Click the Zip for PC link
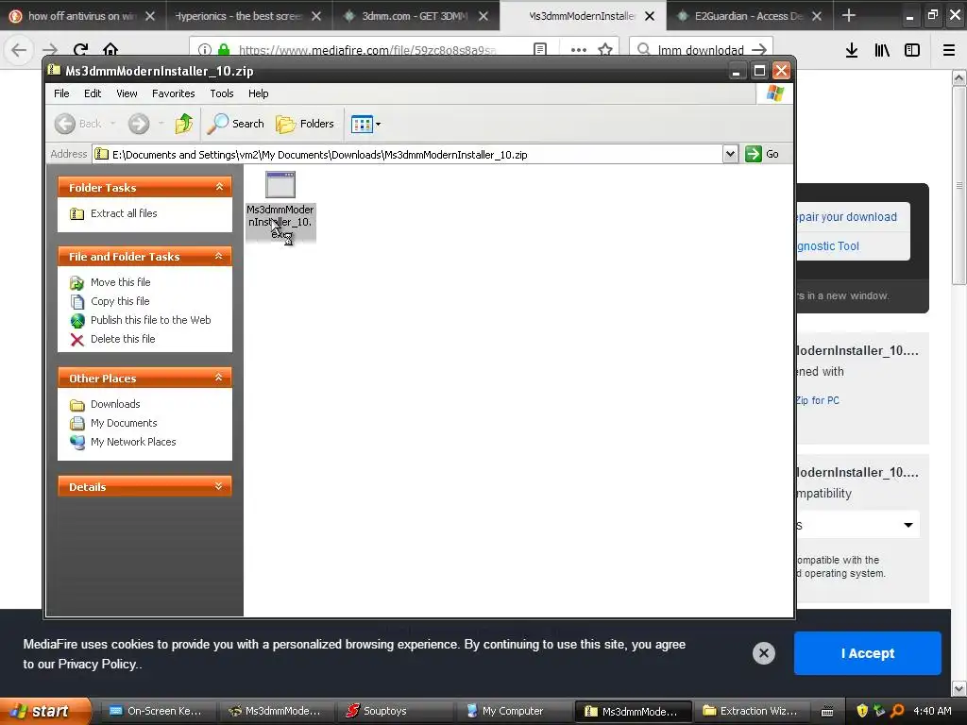The width and height of the screenshot is (967, 725). click(x=818, y=400)
